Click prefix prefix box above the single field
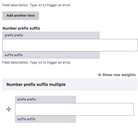 click(x=51, y=35)
